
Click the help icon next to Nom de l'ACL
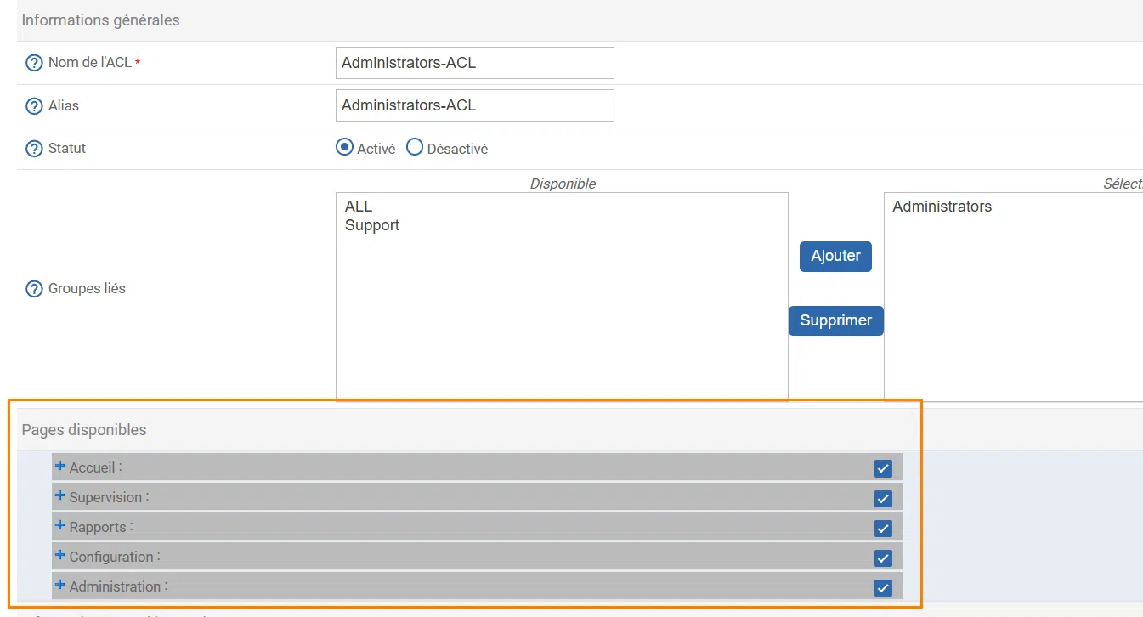click(x=33, y=62)
